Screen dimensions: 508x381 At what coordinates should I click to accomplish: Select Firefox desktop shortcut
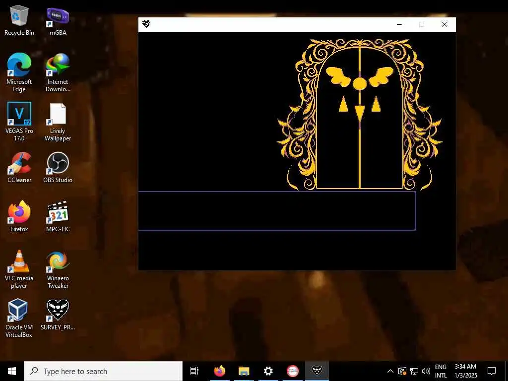coord(19,216)
